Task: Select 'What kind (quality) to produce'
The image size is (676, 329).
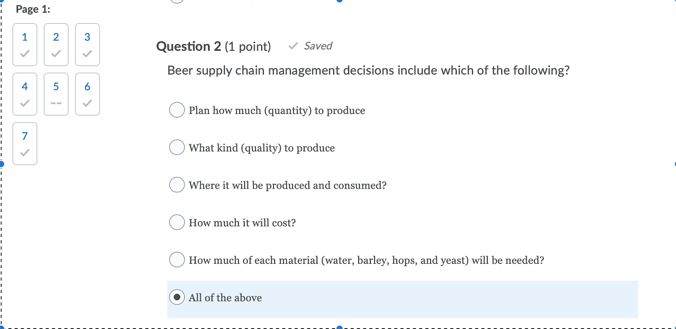Action: 177,147
